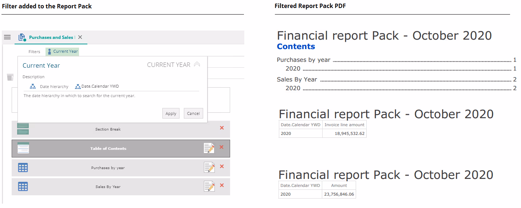Select the Section Break row
Image resolution: width=521 pixels, height=208 pixels.
tap(108, 129)
